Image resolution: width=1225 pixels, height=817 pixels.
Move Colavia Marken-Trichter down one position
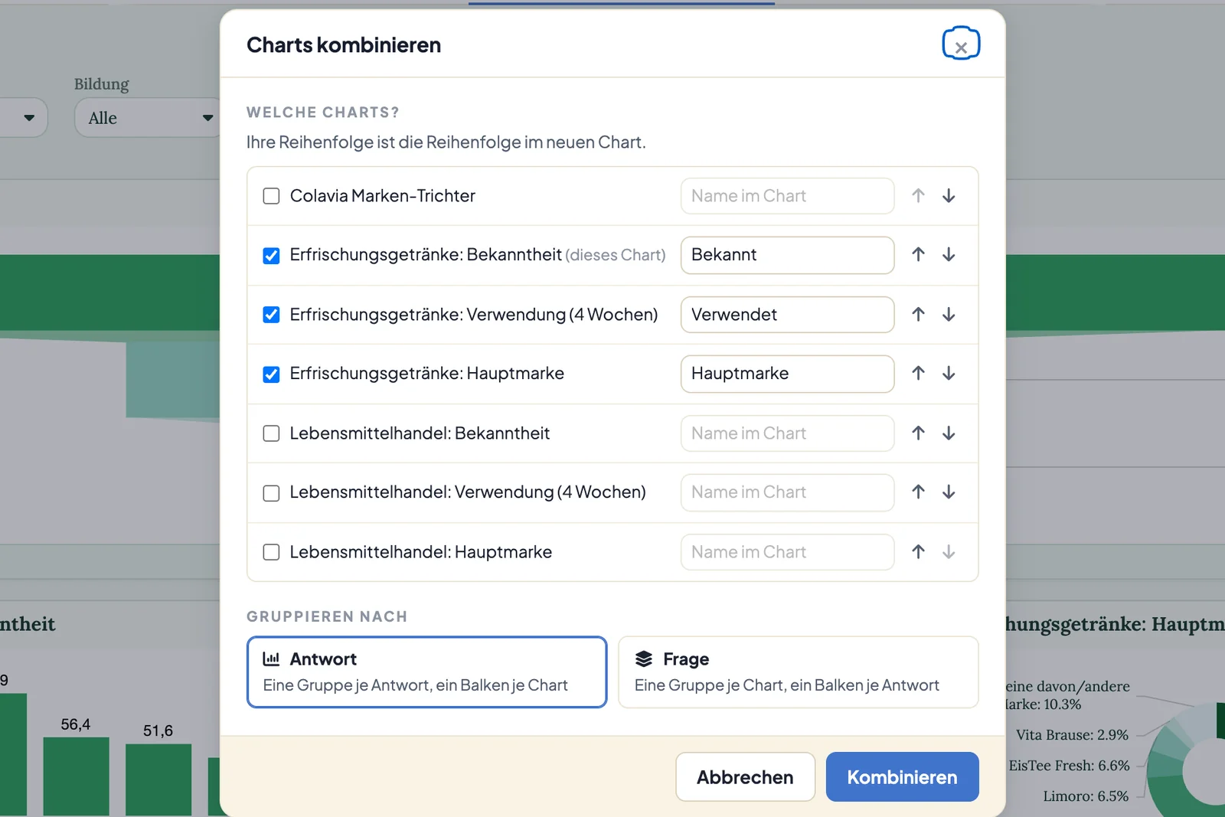[949, 196]
